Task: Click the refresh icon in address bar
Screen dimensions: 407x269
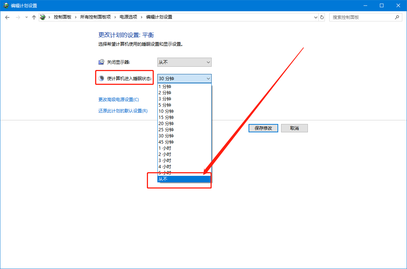Action: (x=322, y=17)
